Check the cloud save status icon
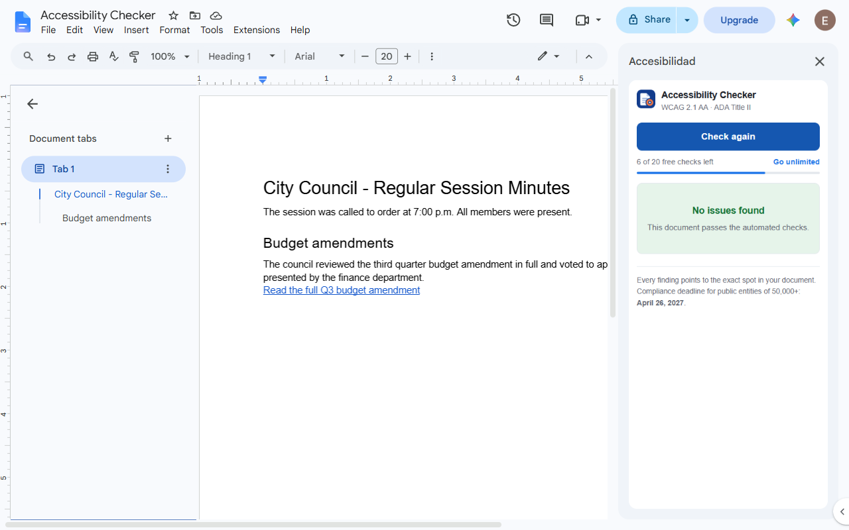 point(216,15)
